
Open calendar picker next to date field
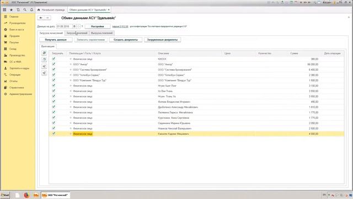74,27
